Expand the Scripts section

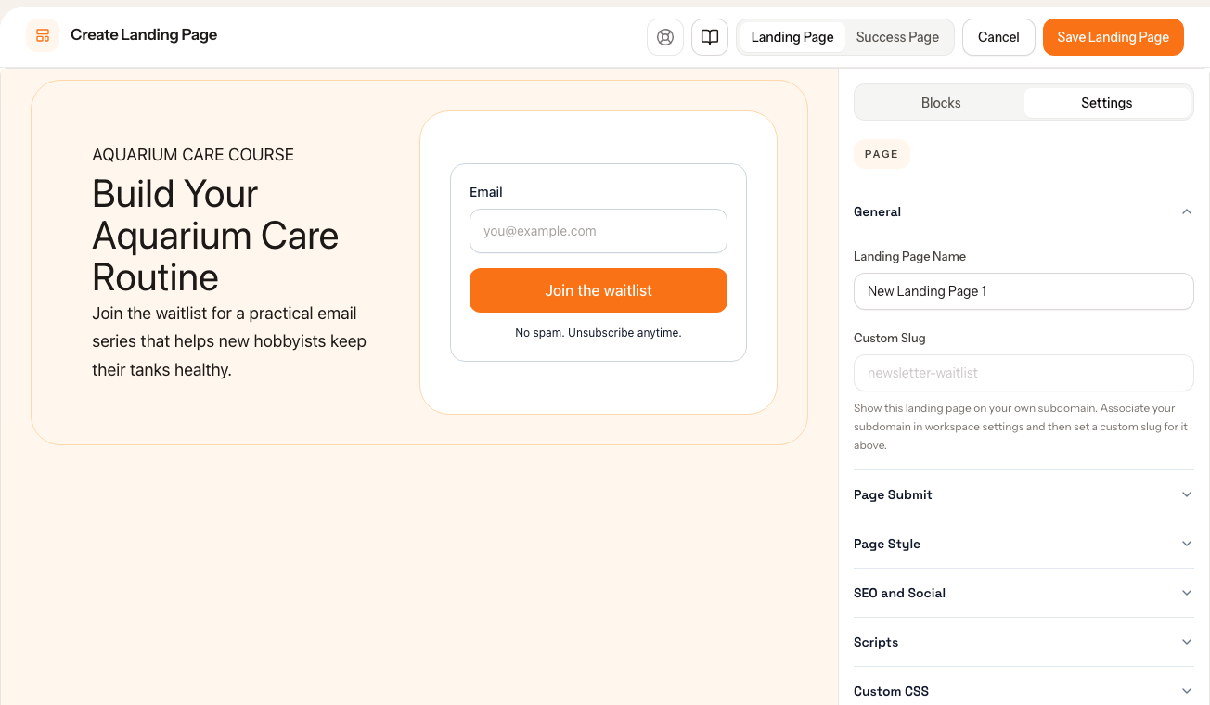click(x=1023, y=642)
